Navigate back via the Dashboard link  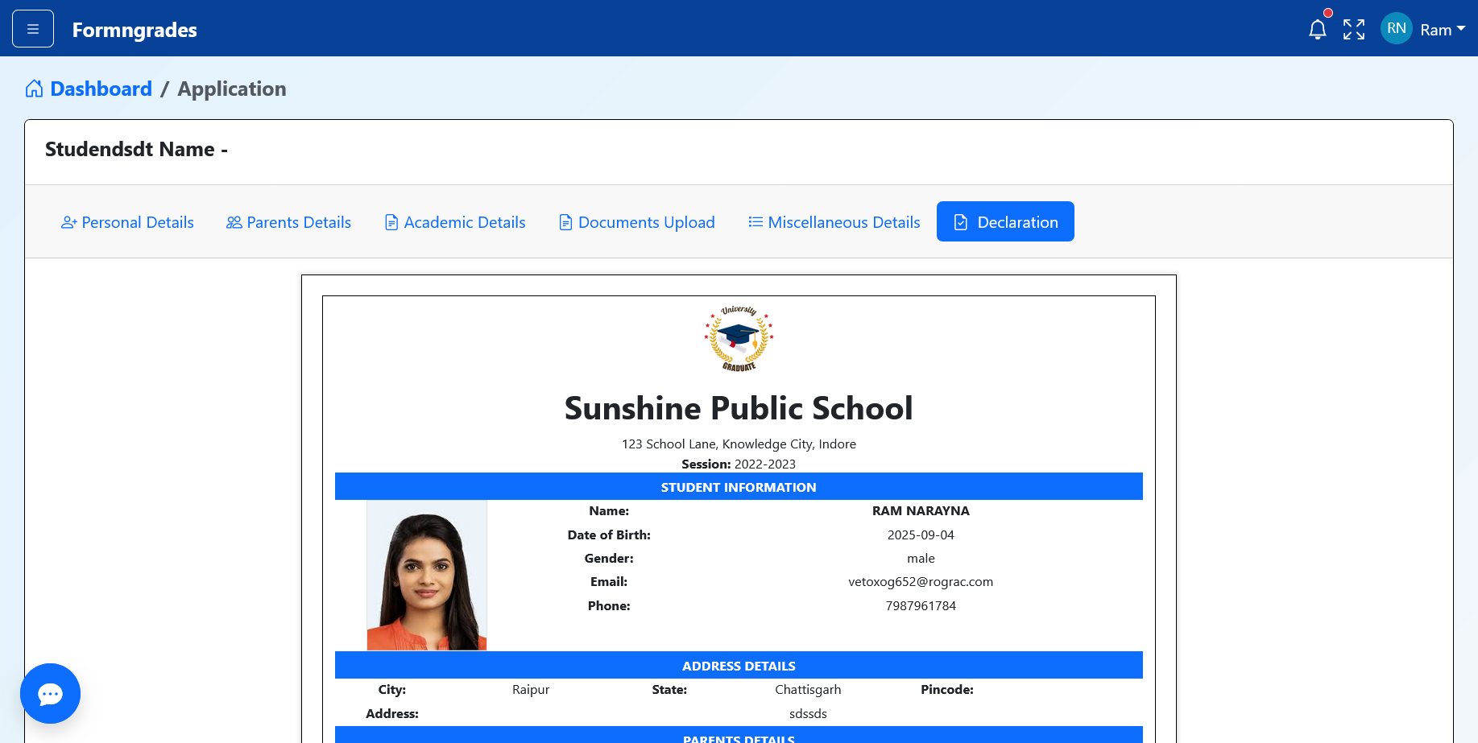101,89
